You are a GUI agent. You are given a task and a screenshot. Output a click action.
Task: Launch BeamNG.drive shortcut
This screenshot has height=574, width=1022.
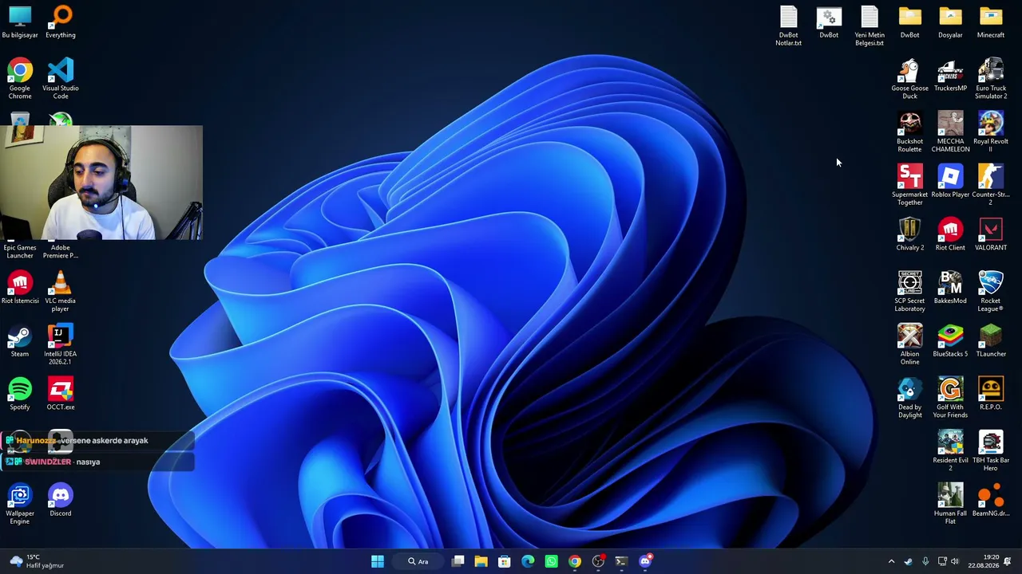point(991,500)
